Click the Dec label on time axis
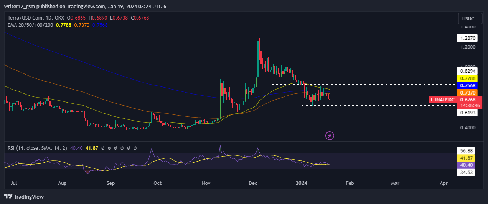488x204 pixels. [253, 183]
